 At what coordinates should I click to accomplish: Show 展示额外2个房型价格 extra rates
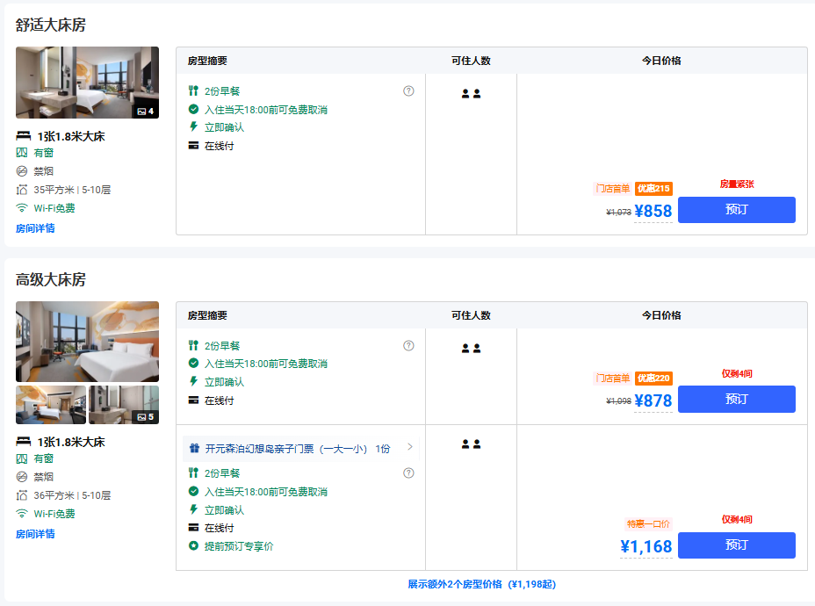481,584
